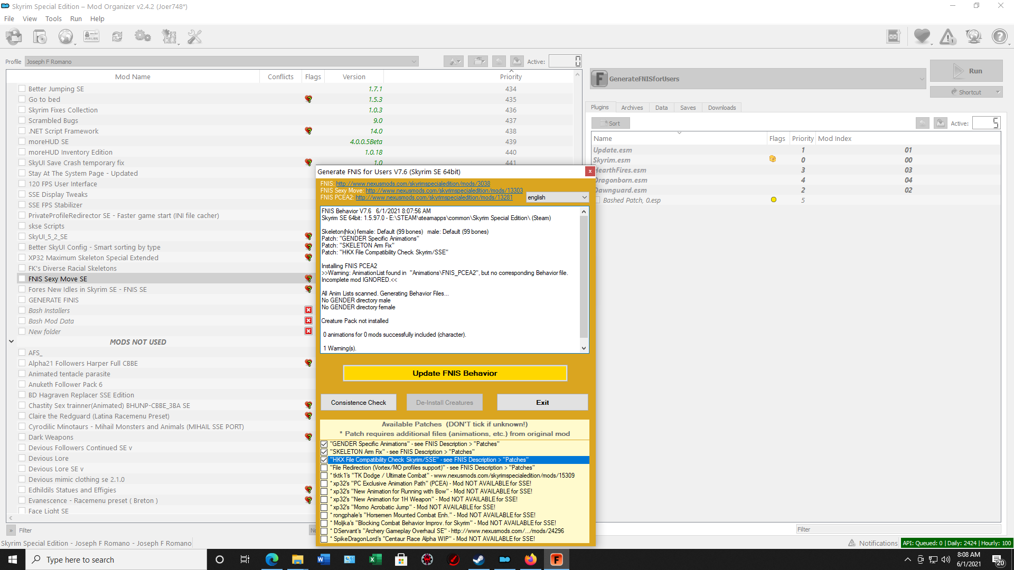
Task: Toggle the HKX File Compatibility Check patch
Action: 324,460
